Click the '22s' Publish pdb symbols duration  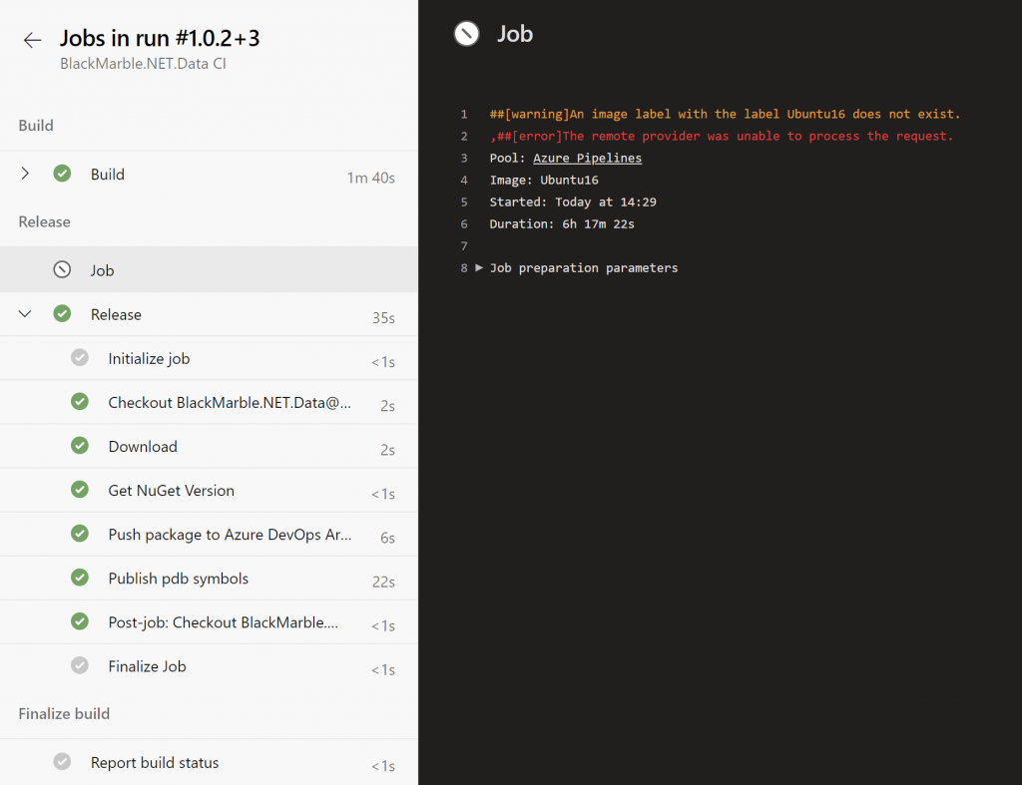pos(383,582)
